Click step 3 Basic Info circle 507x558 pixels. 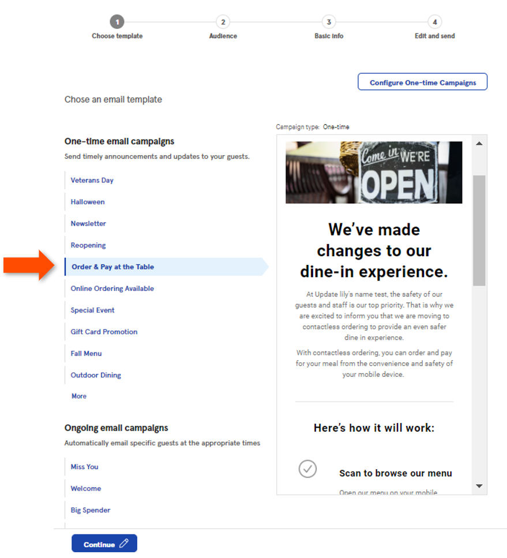328,21
